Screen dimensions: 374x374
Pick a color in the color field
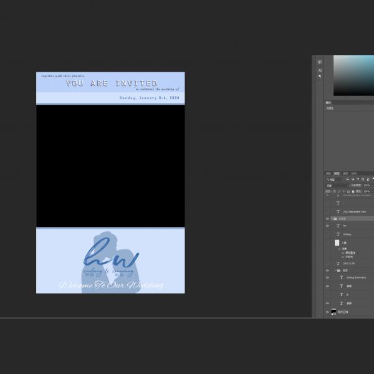pos(352,75)
